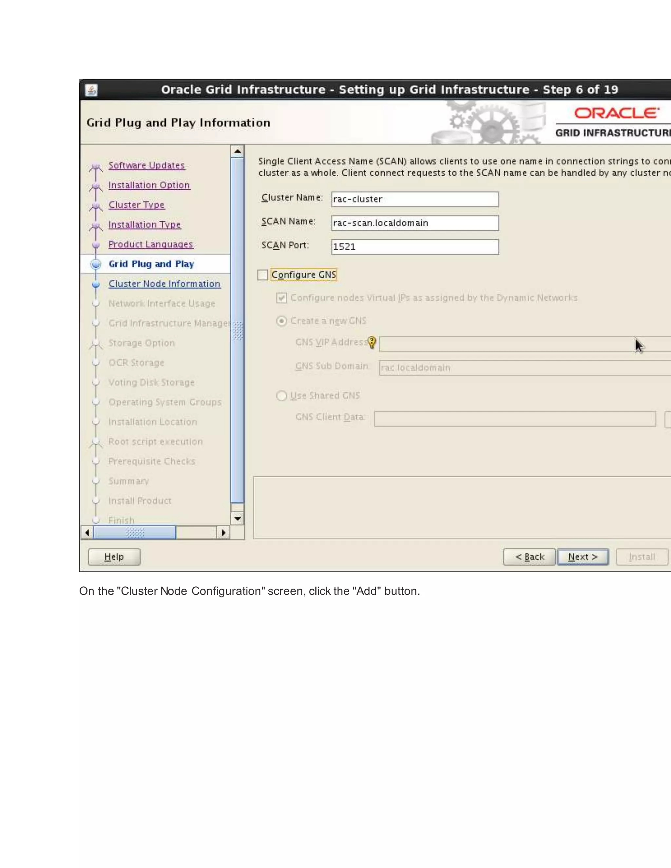Screen dimensions: 671x868
Task: Click the horizontal scrollbar thumb under step list
Action: tap(134, 533)
